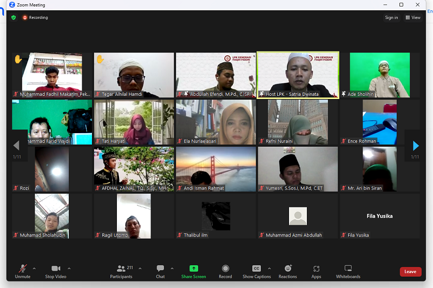Click the Unmute microphone icon
433x288 pixels.
(23, 269)
